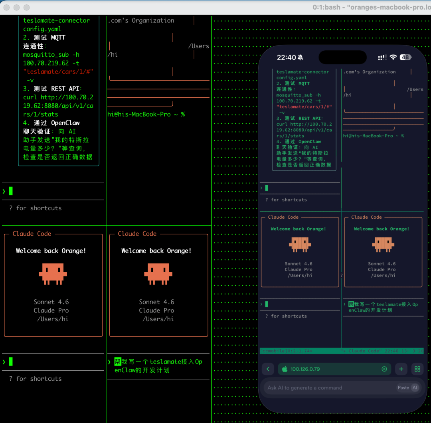Click 'Sonnet 4.6' in phone's left Claude Code box
The height and width of the screenshot is (423, 431).
pyautogui.click(x=299, y=264)
